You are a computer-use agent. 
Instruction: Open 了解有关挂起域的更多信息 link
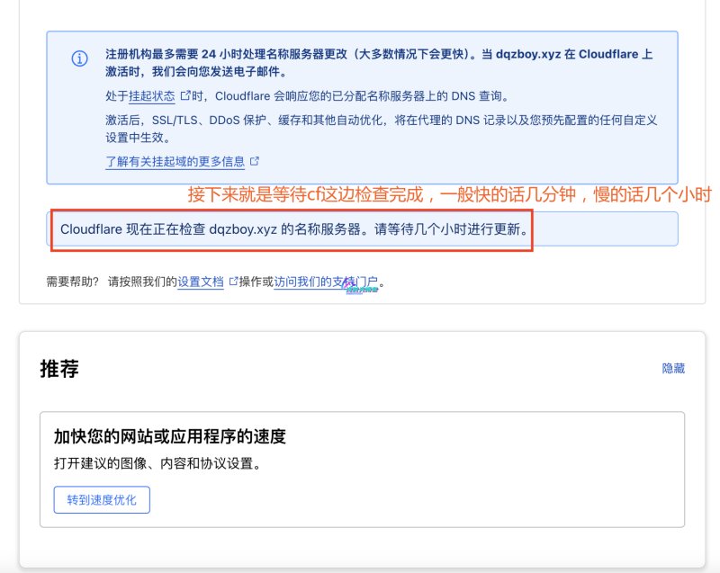click(175, 162)
